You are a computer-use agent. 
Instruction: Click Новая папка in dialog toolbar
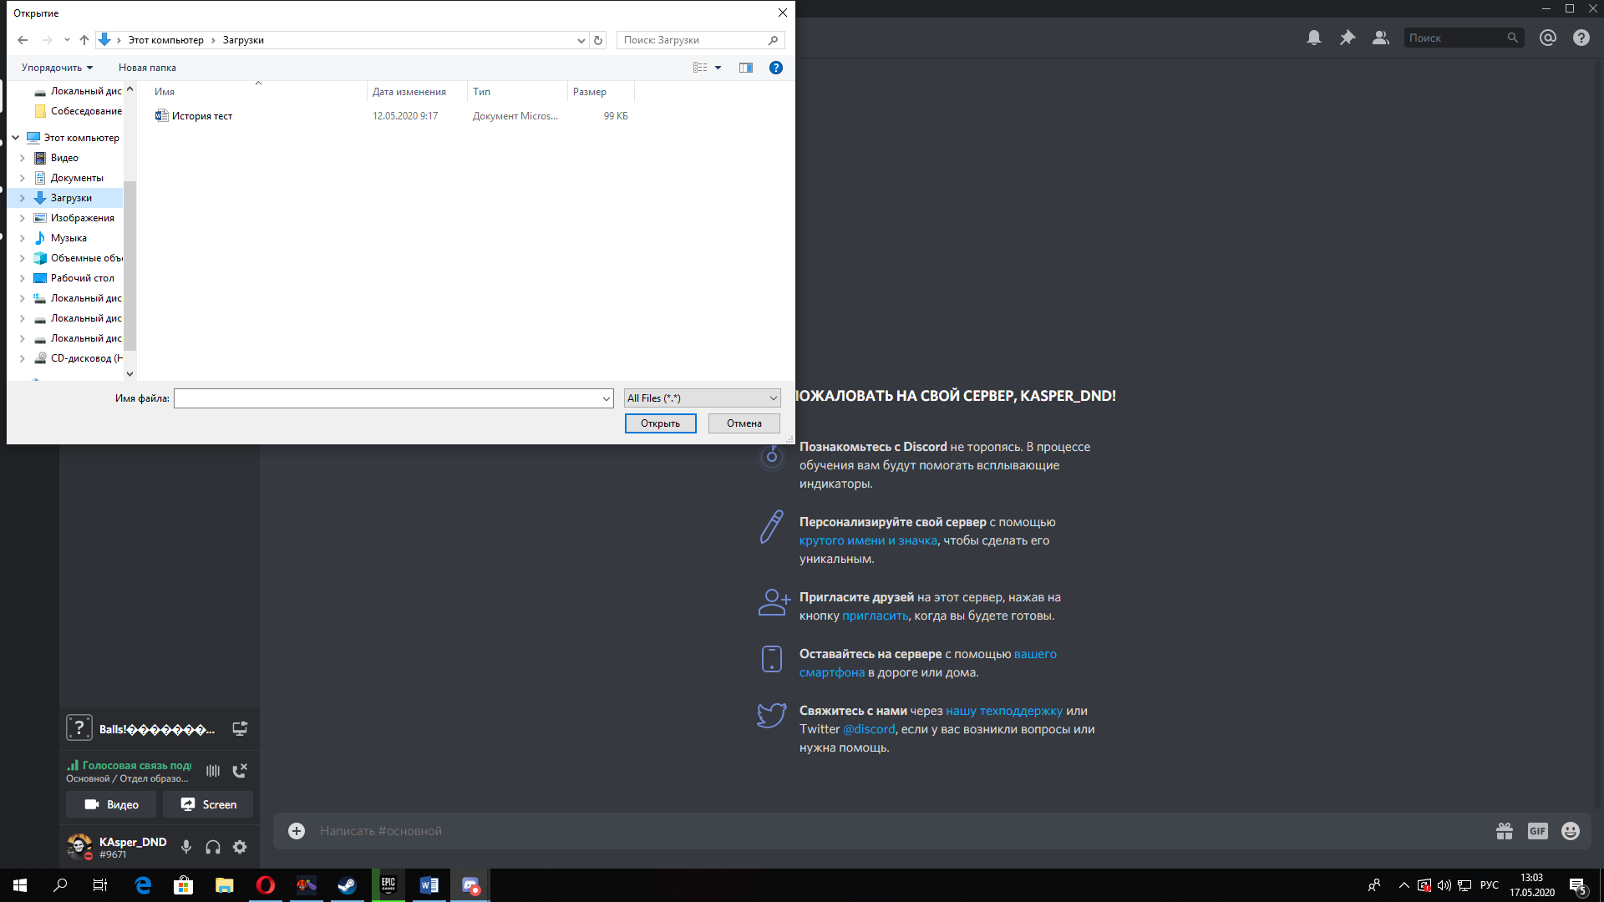coord(147,68)
